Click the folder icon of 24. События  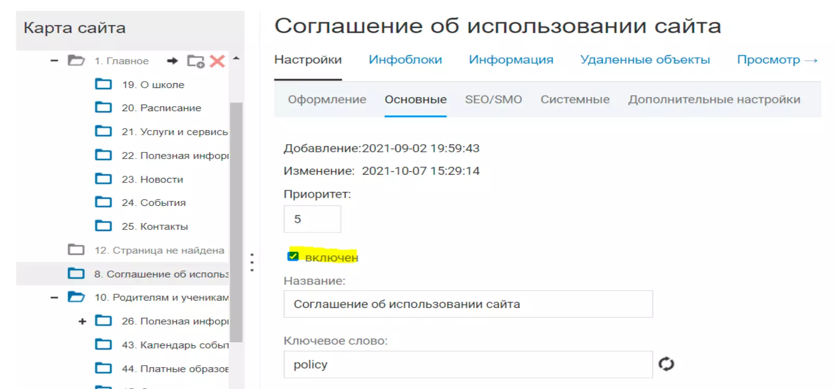103,202
